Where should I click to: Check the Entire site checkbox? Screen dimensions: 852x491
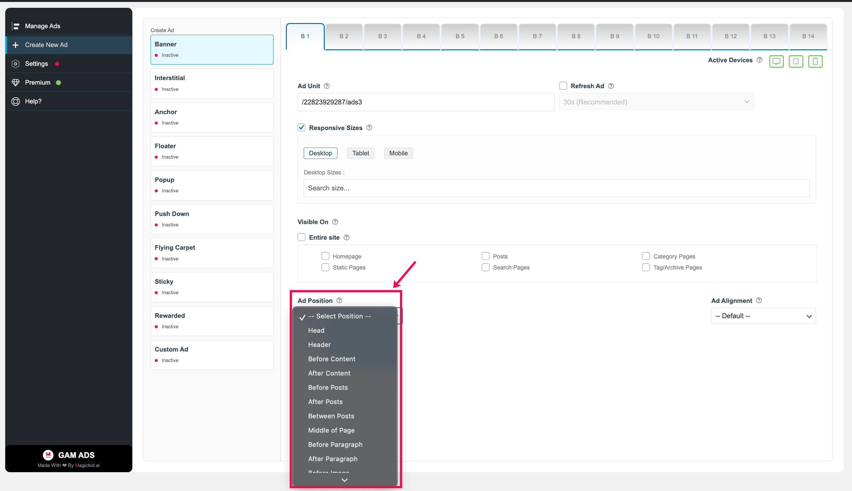pos(301,237)
